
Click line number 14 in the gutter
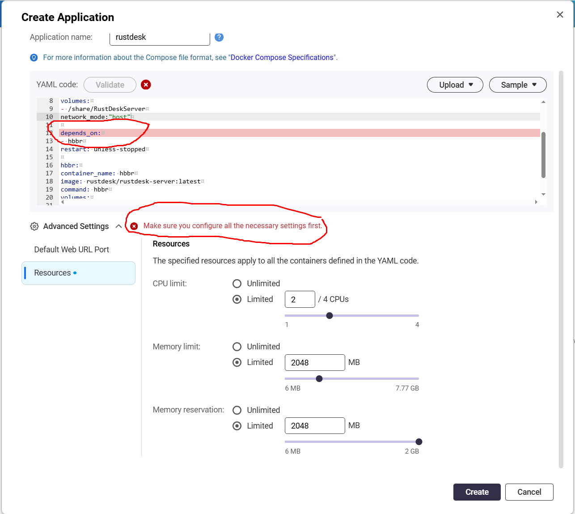point(49,149)
